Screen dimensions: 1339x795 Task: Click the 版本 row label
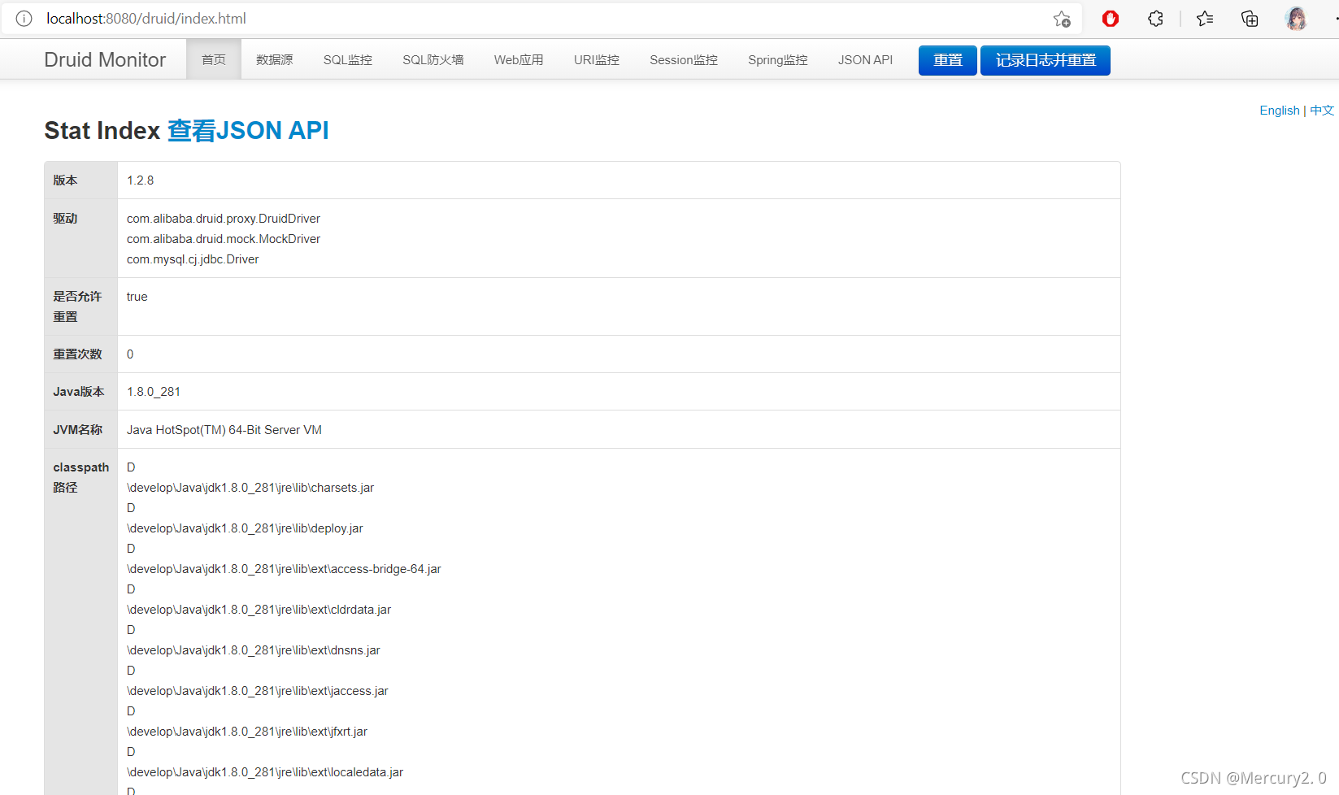point(65,180)
